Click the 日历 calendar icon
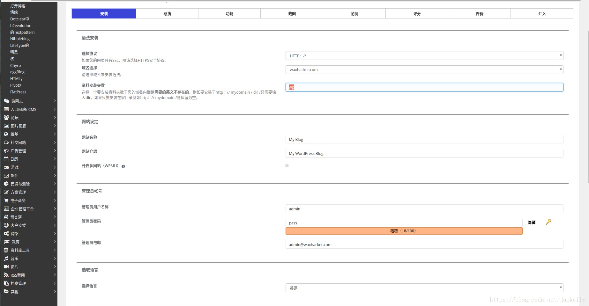 (x=6, y=159)
